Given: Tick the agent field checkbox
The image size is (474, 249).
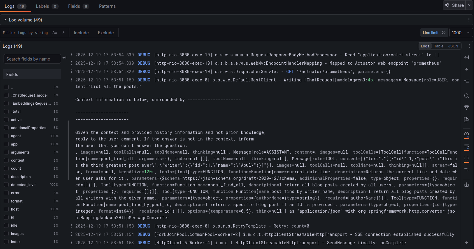Looking at the screenshot, I should tap(6, 136).
